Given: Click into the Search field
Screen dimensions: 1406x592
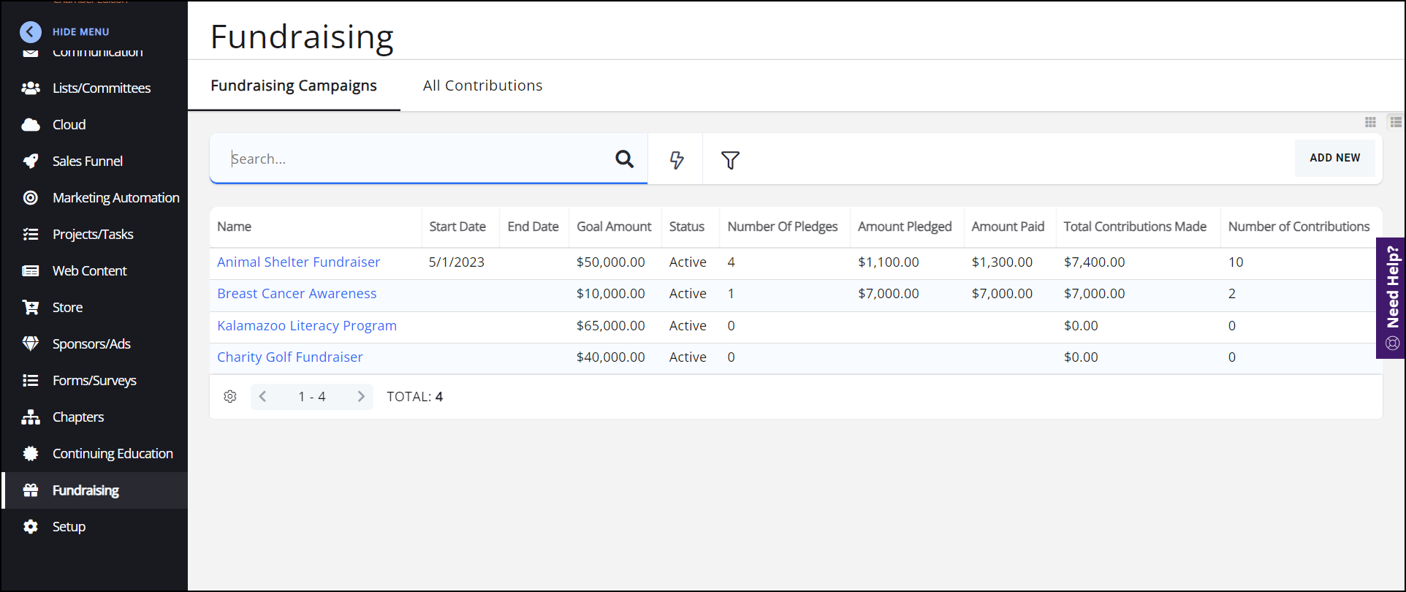Looking at the screenshot, I should click(x=417, y=159).
